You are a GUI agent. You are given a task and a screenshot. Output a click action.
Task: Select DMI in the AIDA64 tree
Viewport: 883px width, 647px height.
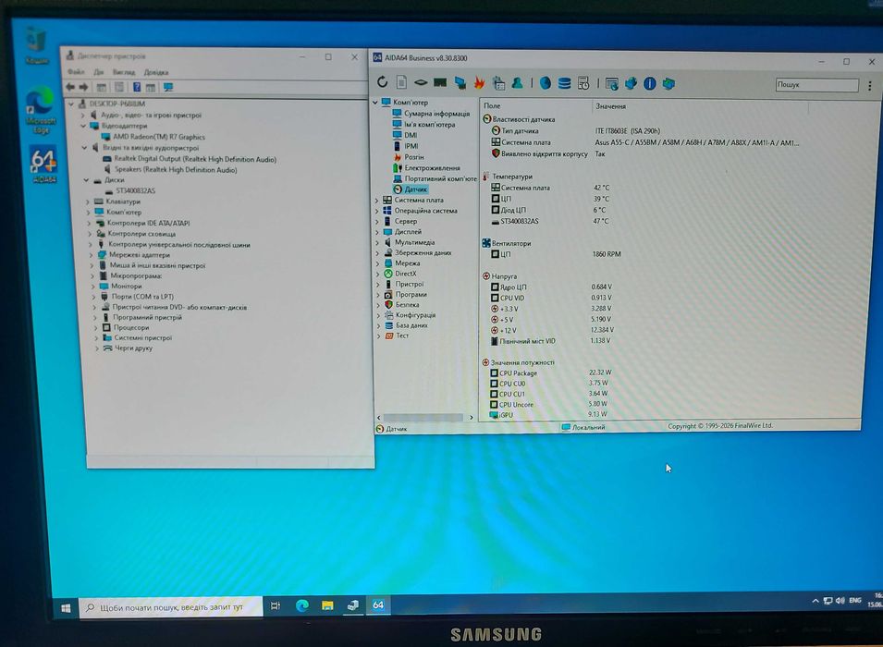coord(411,135)
